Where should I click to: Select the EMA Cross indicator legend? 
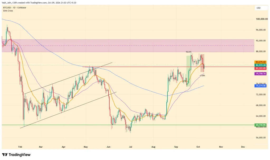(x=8, y=11)
